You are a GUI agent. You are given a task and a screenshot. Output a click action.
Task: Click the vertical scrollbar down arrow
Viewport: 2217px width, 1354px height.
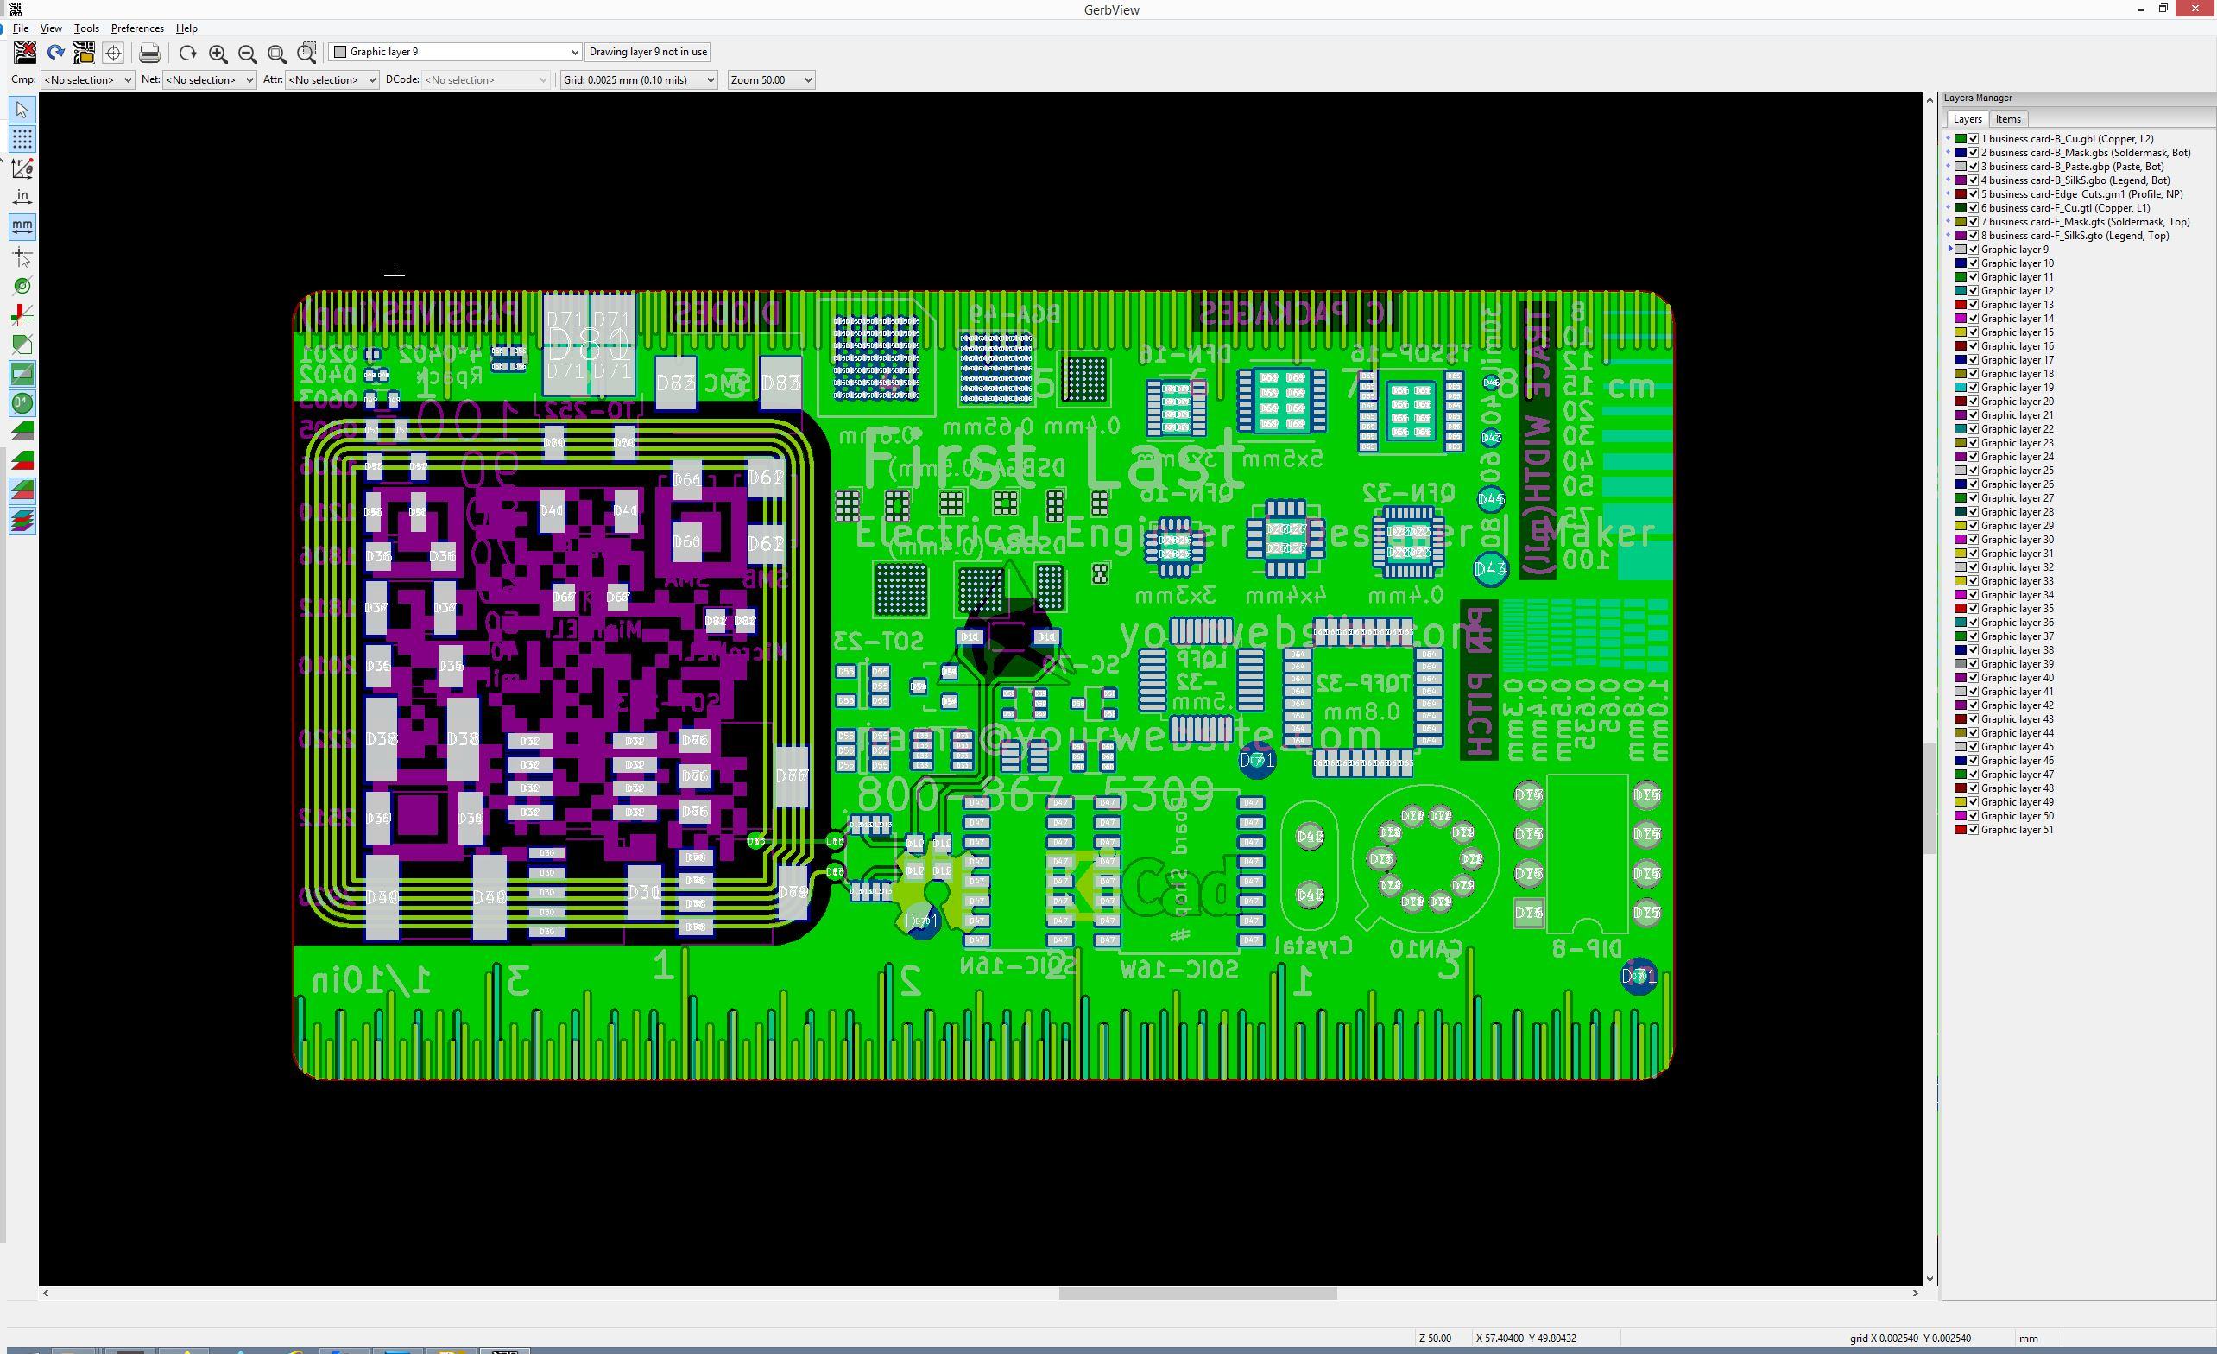[1929, 1279]
